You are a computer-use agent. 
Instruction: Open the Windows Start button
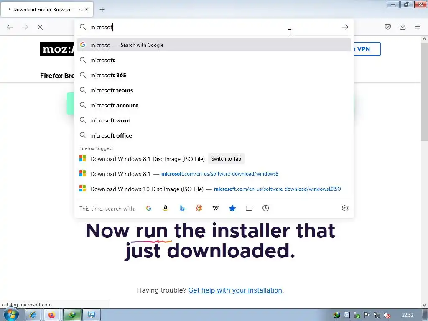[11, 315]
